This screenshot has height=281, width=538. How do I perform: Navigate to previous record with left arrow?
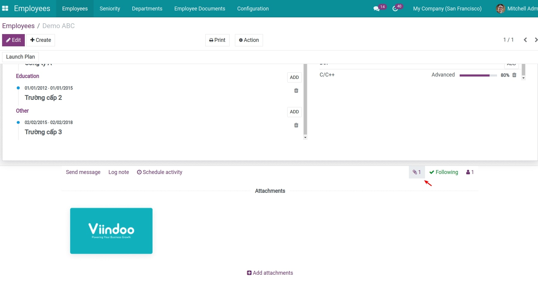tap(525, 39)
